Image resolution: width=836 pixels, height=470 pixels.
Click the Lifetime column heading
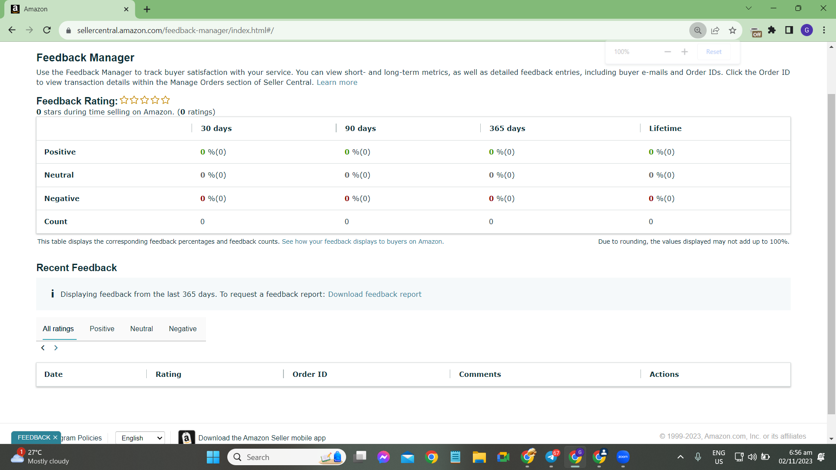tap(665, 128)
